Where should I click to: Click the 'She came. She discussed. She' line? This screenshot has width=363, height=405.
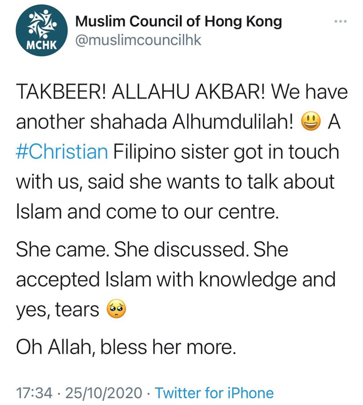(x=152, y=249)
